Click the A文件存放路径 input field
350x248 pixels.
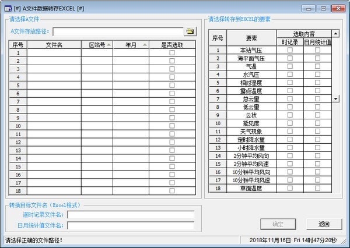[x=118, y=31]
